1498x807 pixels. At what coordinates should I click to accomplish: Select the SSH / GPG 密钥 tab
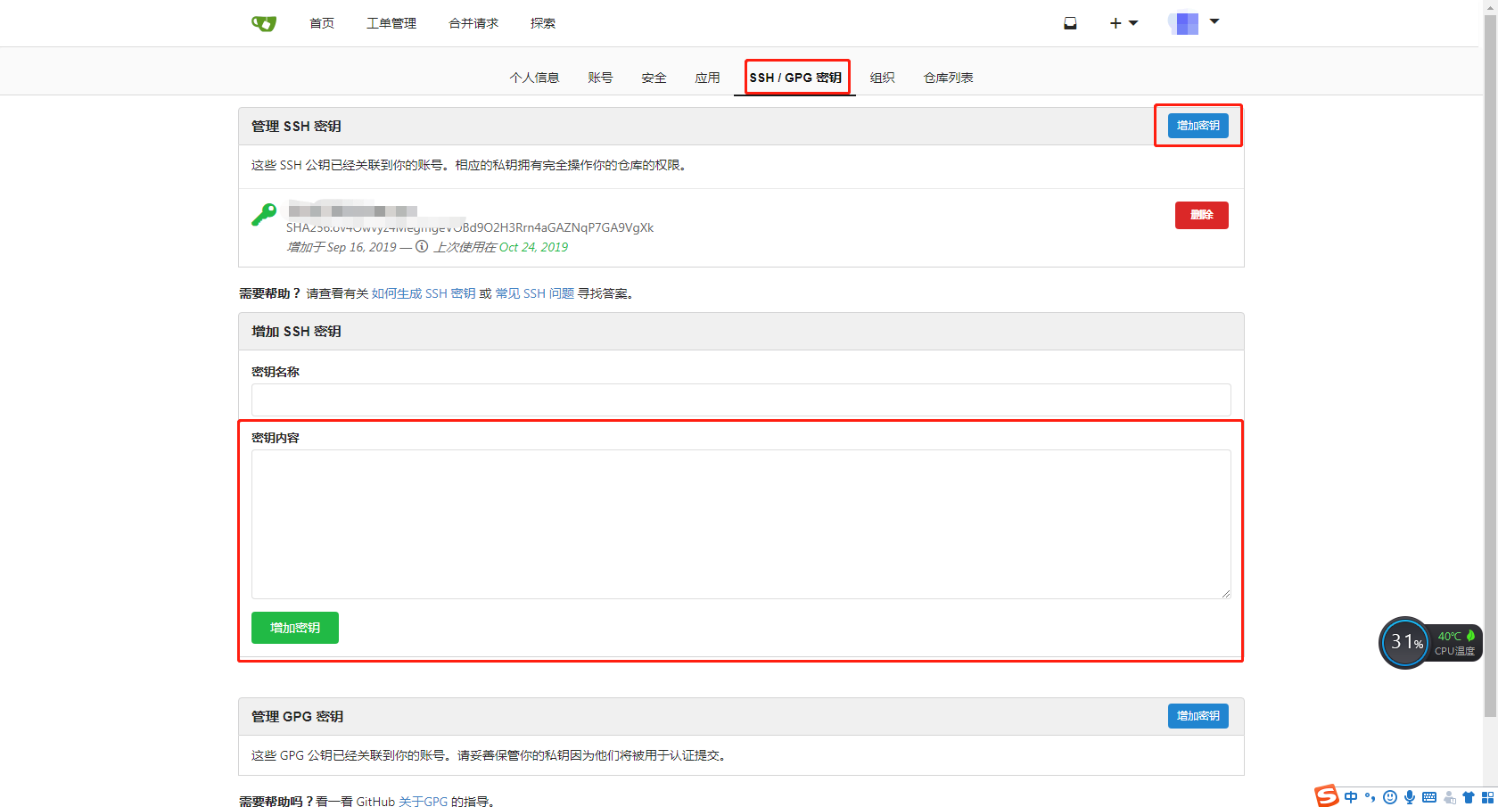[x=795, y=78]
